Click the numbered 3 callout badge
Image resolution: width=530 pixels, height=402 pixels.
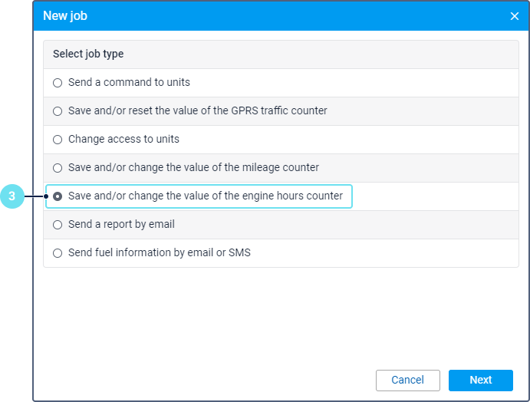tap(12, 197)
